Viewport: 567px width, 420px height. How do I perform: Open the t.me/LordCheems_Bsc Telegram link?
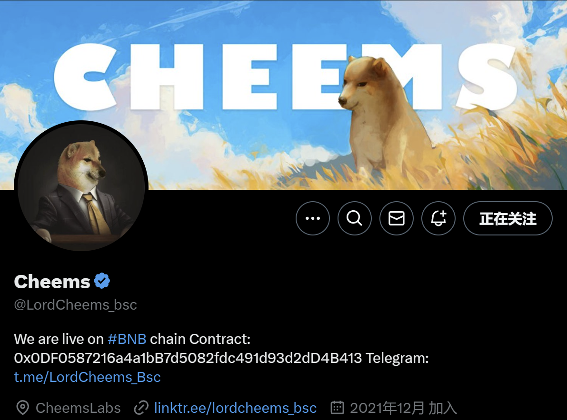(87, 377)
